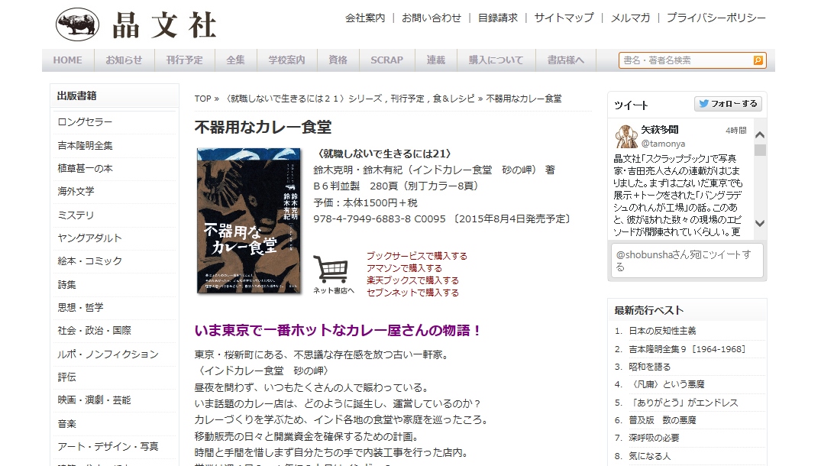Screen dimensions: 821x466
Task: Open the SCRAP navigation tab
Action: pos(387,60)
